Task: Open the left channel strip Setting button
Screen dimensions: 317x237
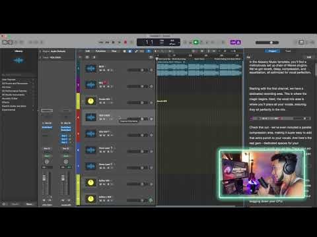Action: [47, 111]
